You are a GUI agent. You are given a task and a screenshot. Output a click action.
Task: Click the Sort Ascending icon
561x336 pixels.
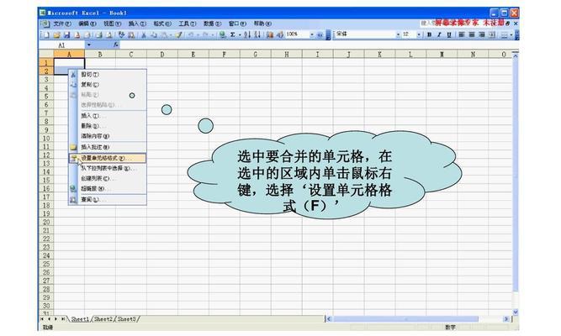click(246, 34)
